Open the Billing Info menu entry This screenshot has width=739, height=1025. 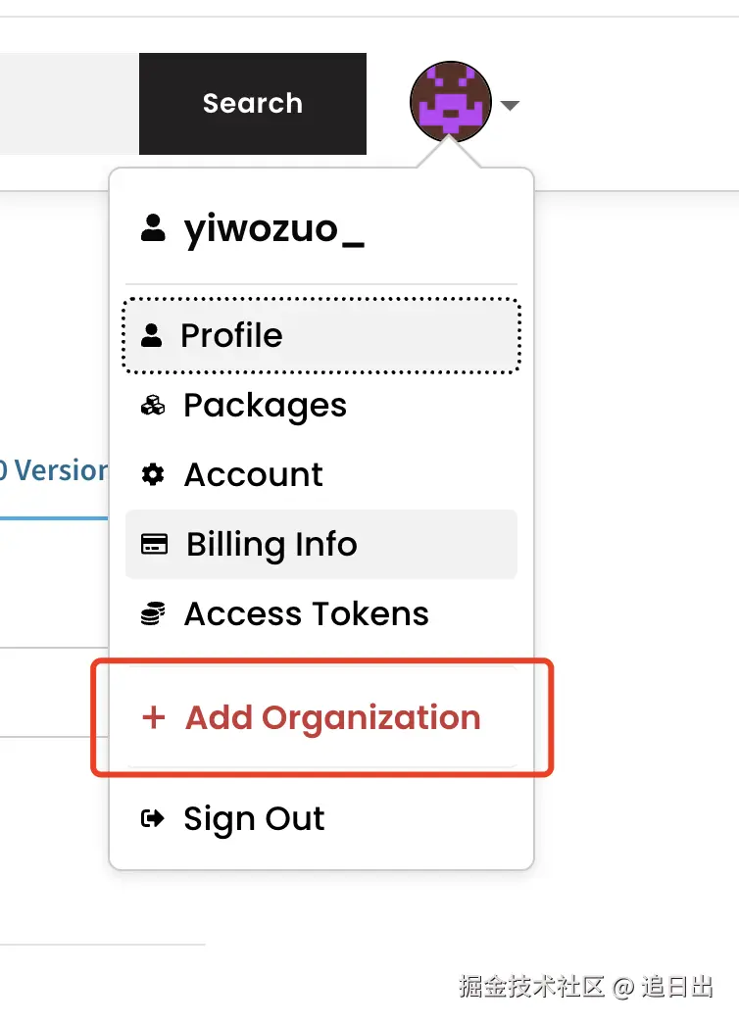click(271, 545)
